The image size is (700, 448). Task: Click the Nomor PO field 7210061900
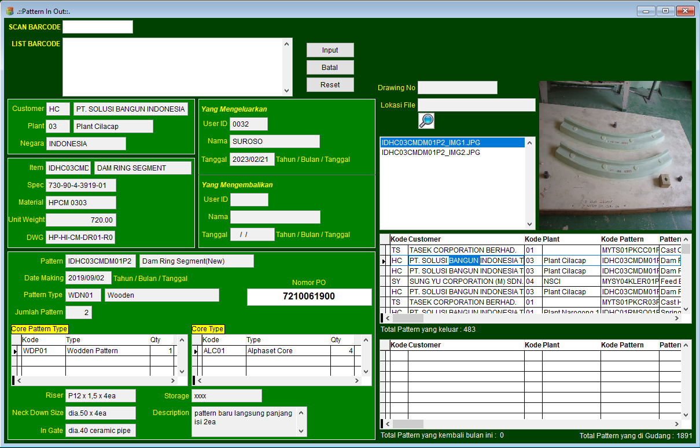click(x=309, y=297)
